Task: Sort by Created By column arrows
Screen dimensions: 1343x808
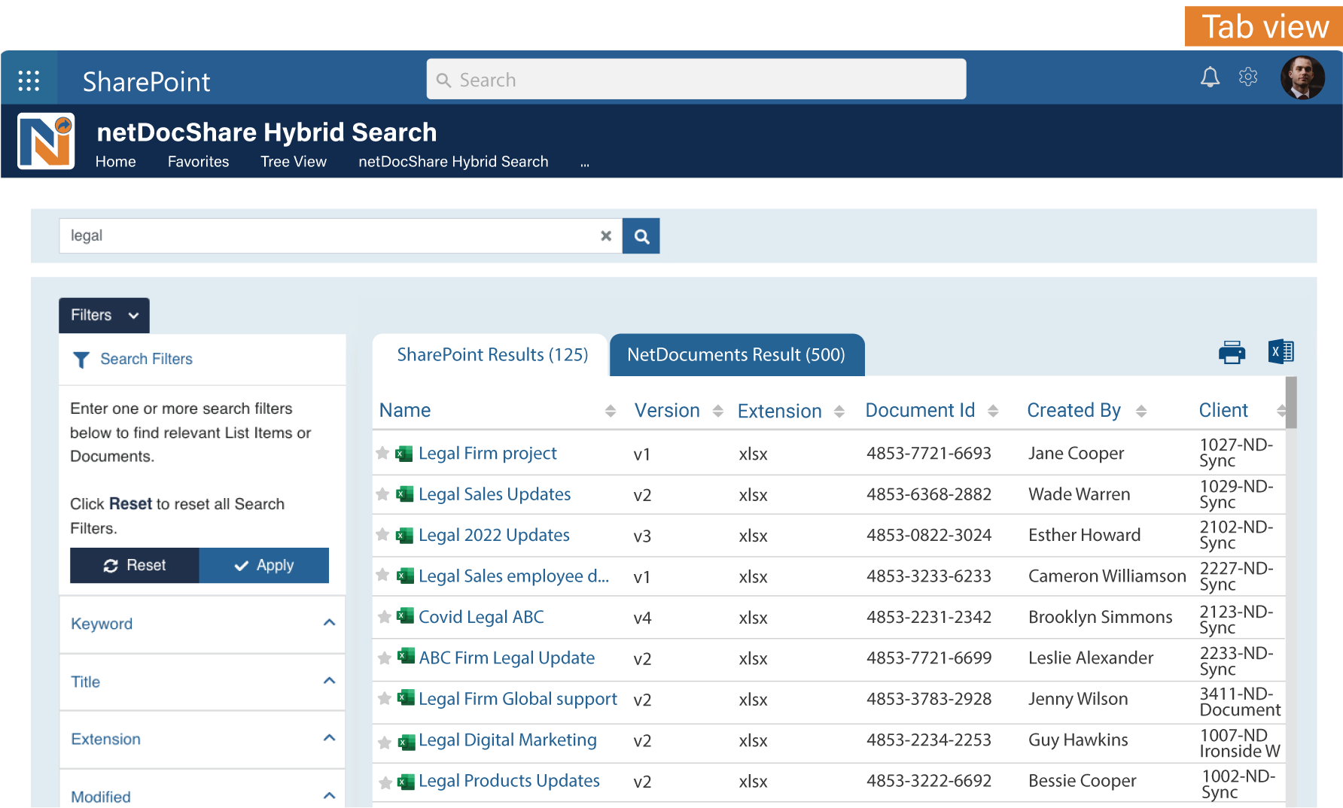Action: [1141, 411]
